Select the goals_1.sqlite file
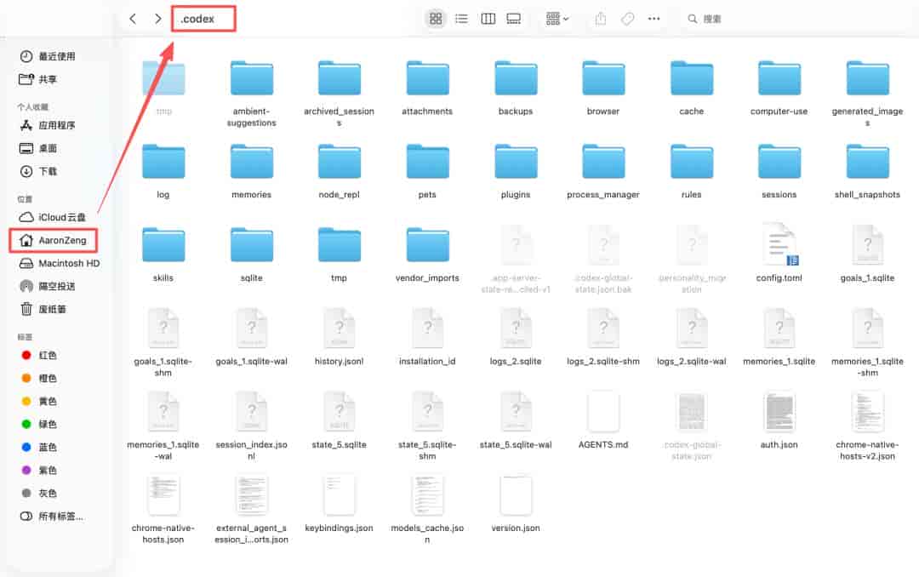 point(867,254)
